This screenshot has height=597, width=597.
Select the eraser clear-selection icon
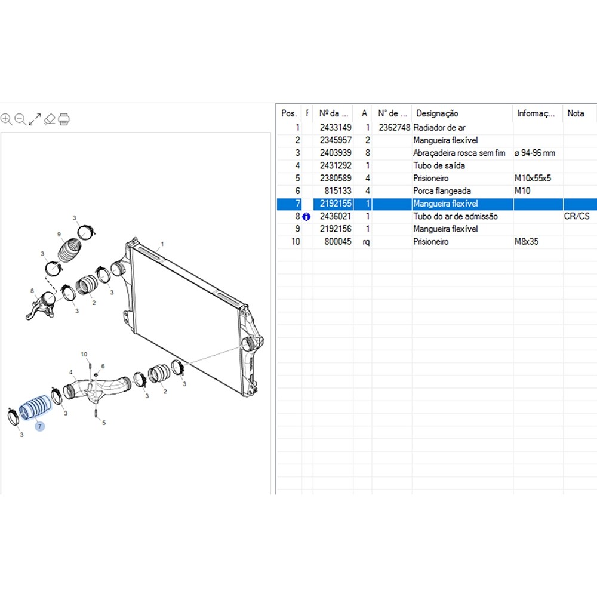point(50,119)
